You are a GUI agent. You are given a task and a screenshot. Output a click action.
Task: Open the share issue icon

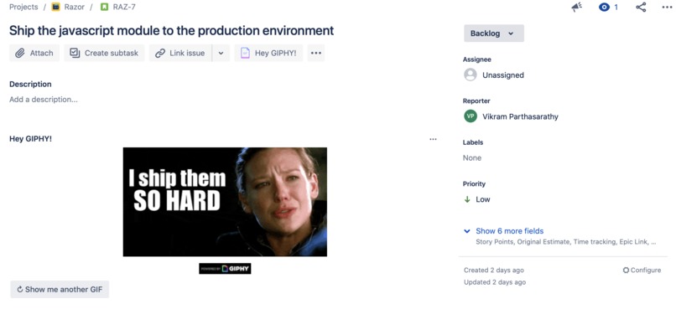click(x=641, y=7)
